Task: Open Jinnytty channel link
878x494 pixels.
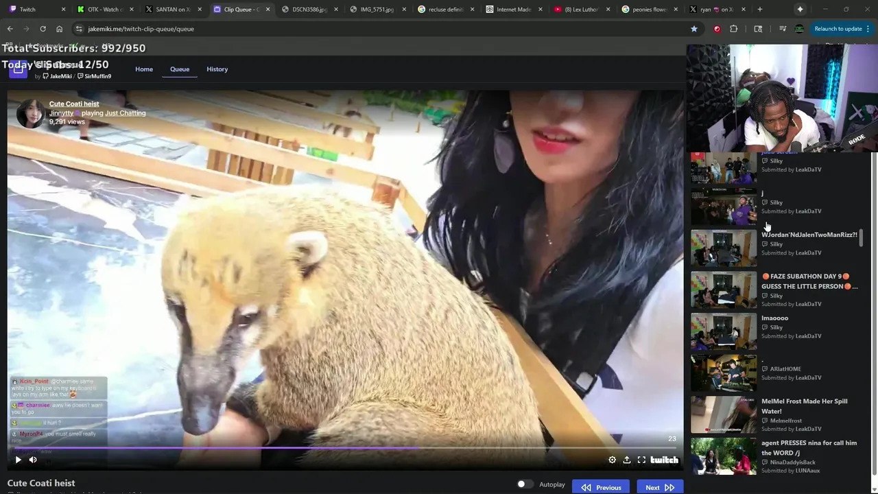Action: (x=61, y=113)
